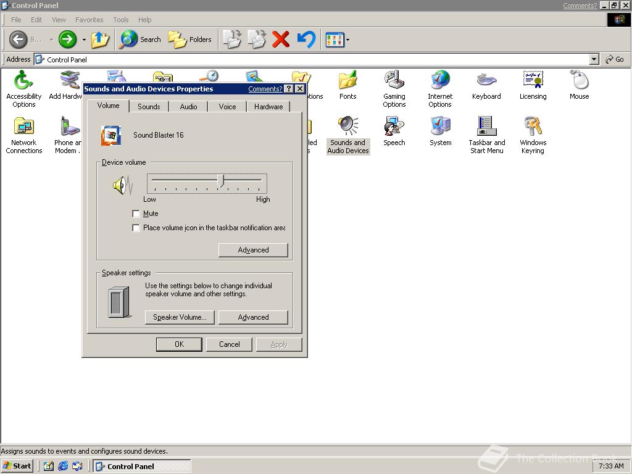
Task: Select the Volume tab
Action: (108, 105)
